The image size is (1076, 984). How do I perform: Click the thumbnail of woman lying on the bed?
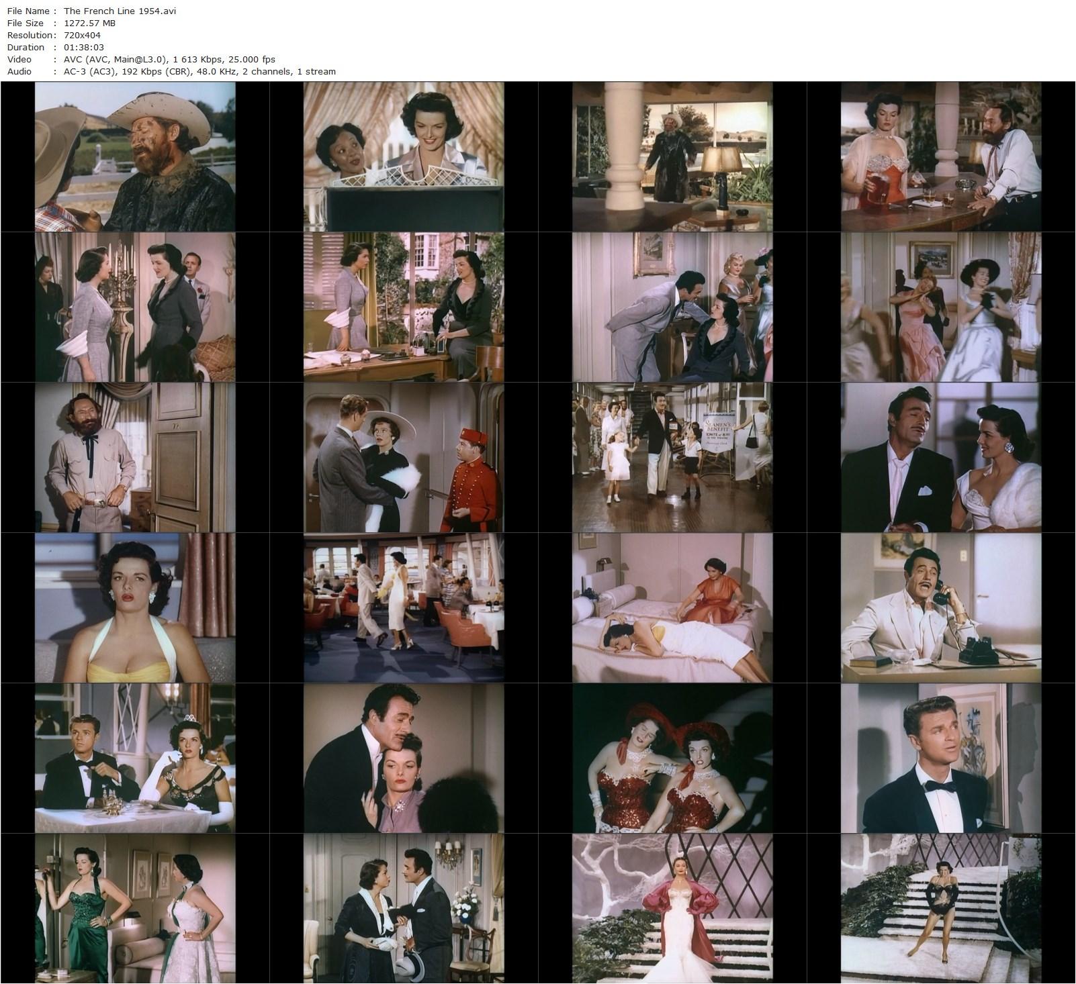tap(672, 608)
